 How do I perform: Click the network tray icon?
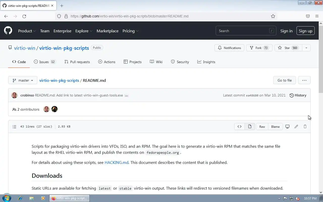291,198
